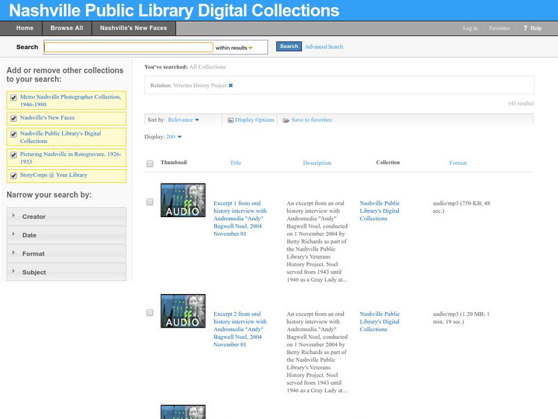Image resolution: width=558 pixels, height=419 pixels.
Task: Go to the Browse All tab
Action: tap(66, 28)
